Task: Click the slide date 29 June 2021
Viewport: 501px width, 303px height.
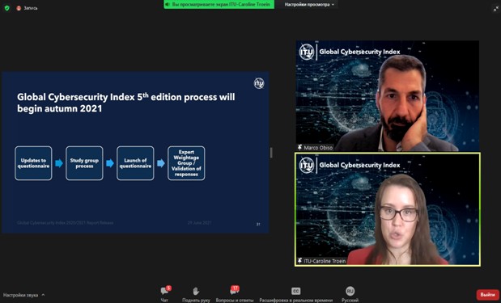Action: (x=199, y=223)
